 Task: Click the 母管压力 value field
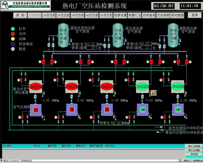[117, 123]
